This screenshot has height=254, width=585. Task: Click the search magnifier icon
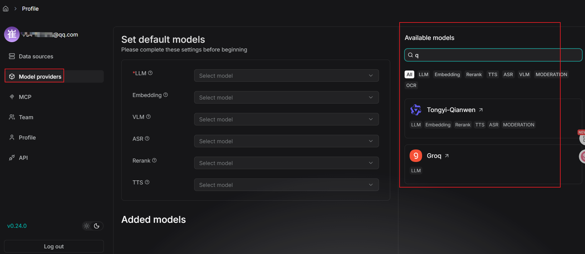tap(411, 55)
